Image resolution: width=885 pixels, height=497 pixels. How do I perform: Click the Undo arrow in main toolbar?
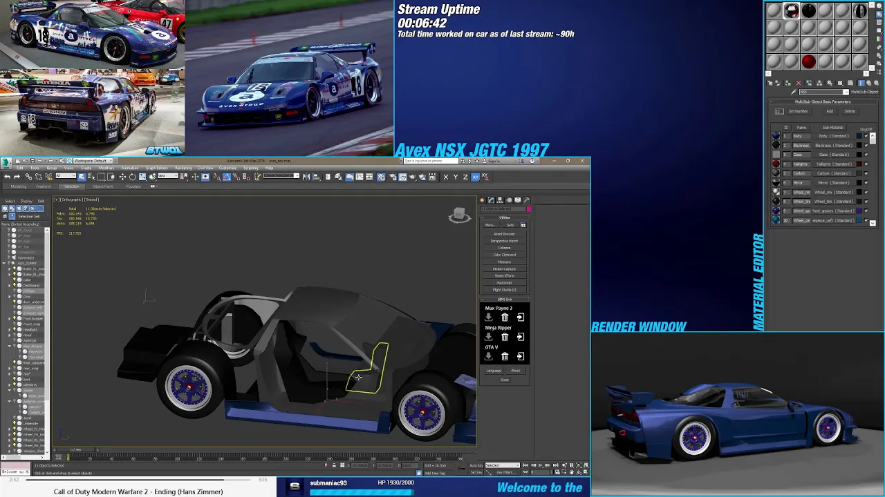point(8,177)
